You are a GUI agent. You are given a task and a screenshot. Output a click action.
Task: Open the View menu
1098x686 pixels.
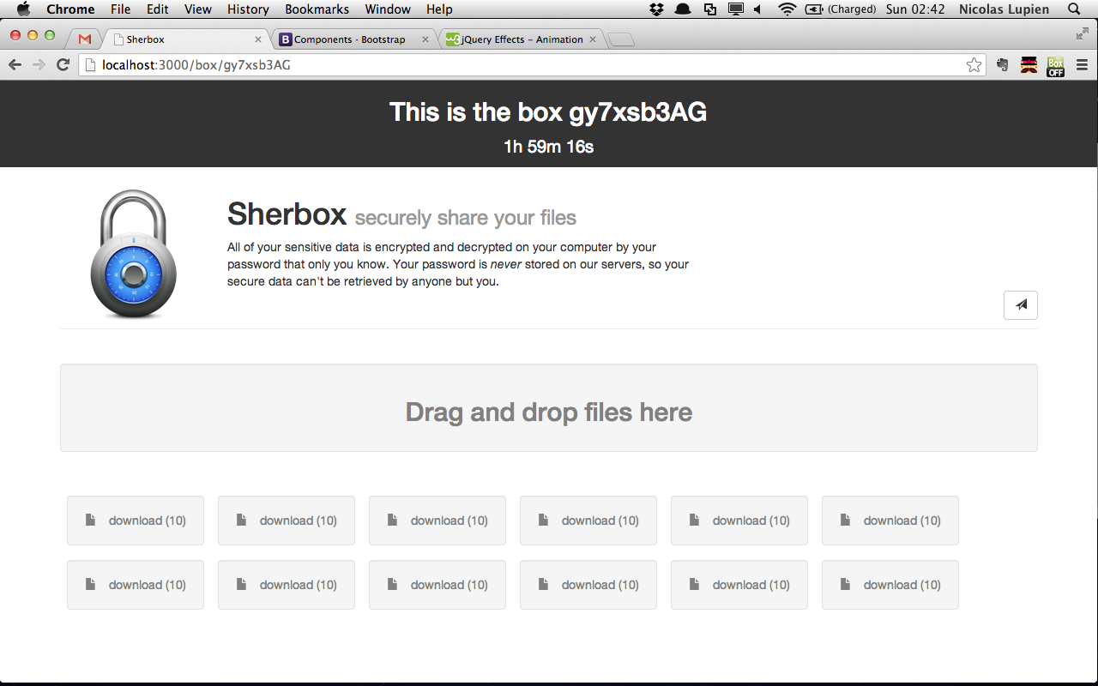[198, 9]
